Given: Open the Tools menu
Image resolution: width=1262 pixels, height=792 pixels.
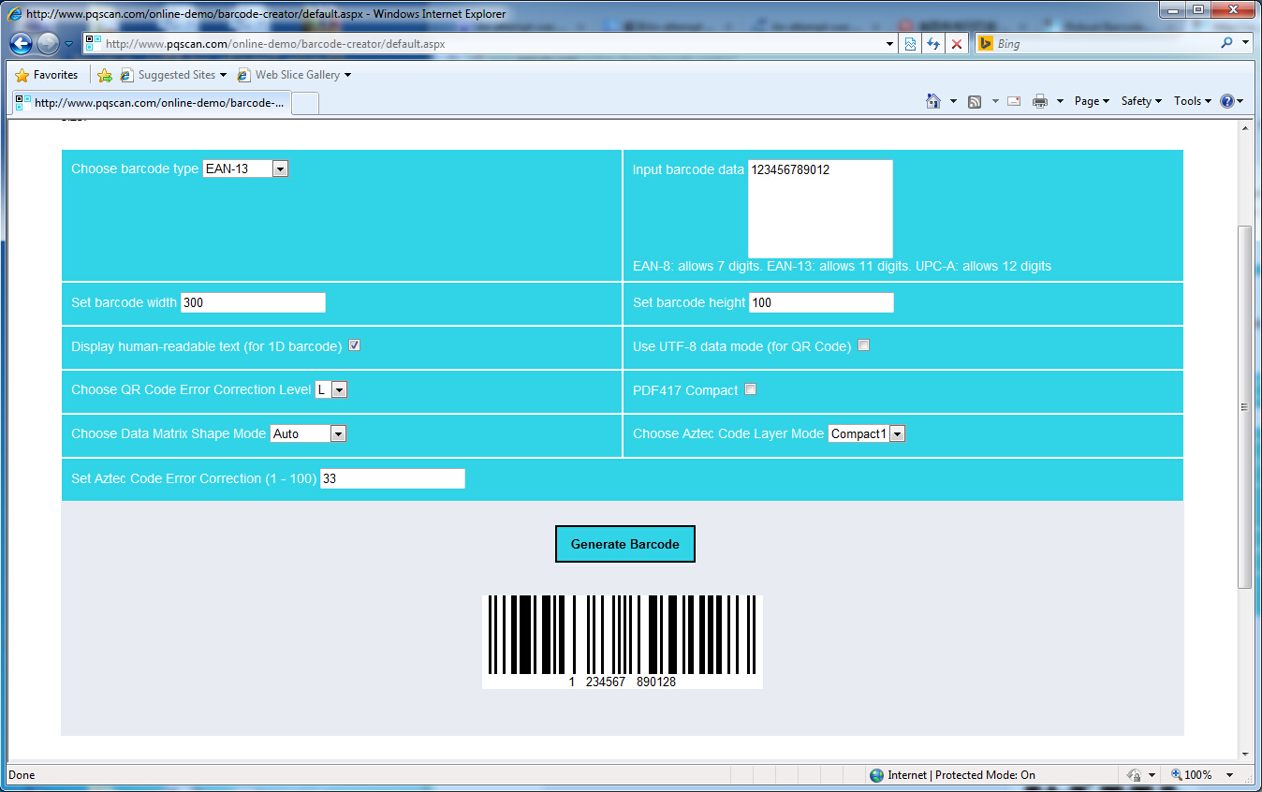Looking at the screenshot, I should click(x=1193, y=101).
